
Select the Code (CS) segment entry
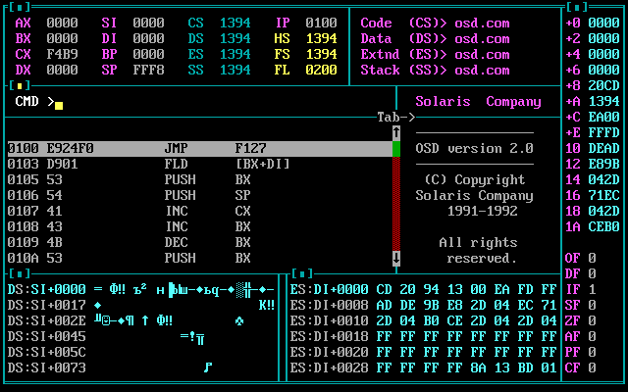coord(435,23)
